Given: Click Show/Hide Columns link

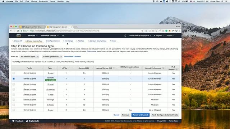Looking at the screenshot, I should [x=73, y=57].
